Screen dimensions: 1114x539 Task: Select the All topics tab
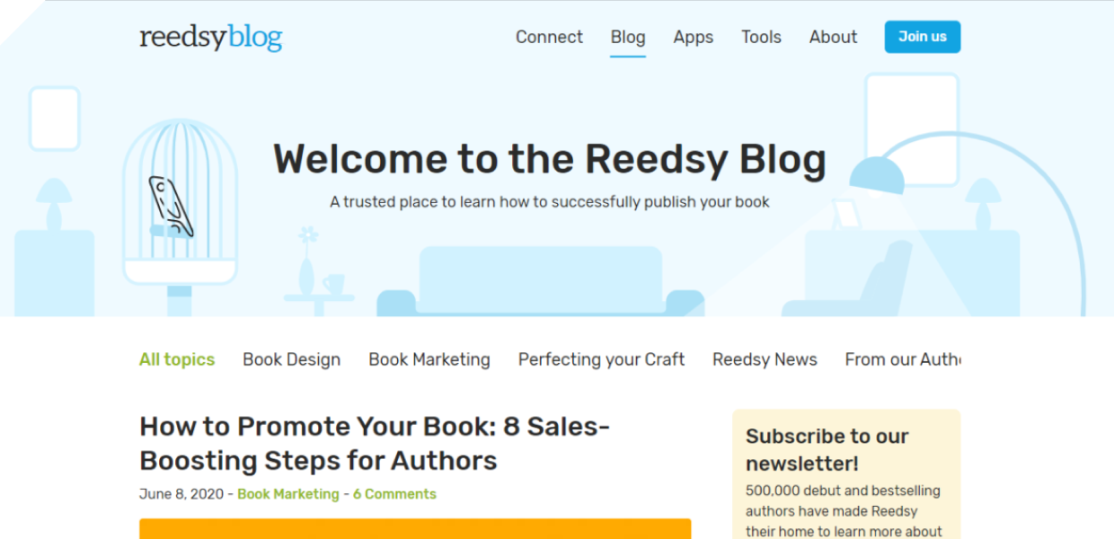177,359
